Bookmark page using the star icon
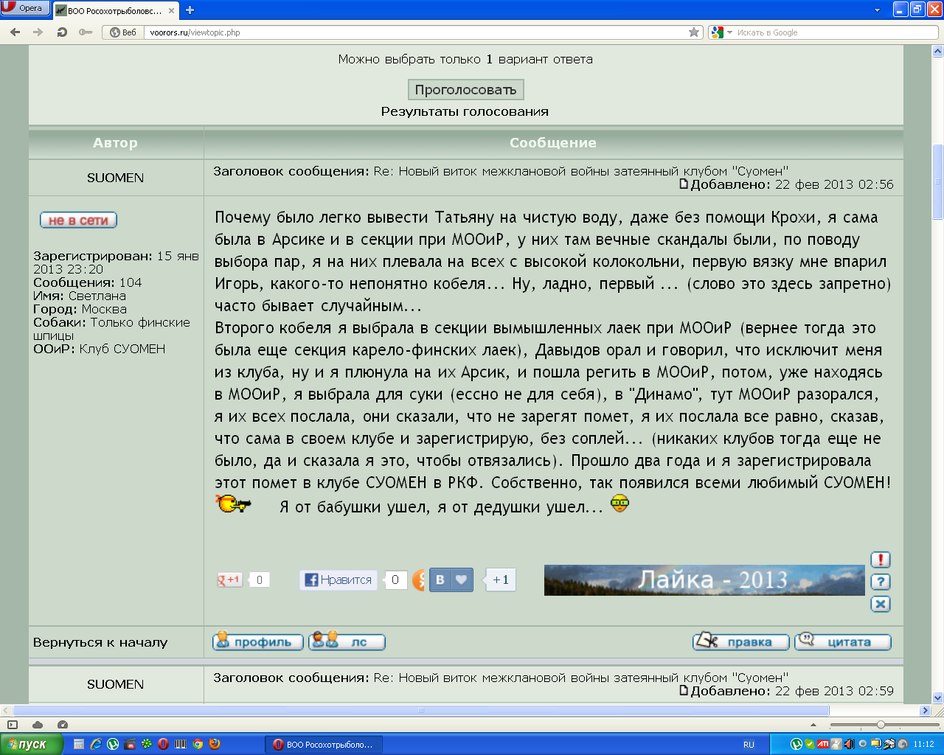 [693, 32]
